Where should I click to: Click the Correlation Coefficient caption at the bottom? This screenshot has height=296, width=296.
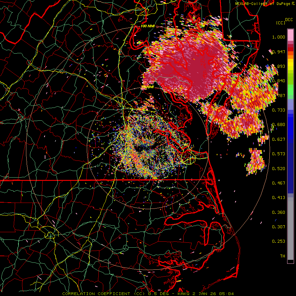point(148,294)
